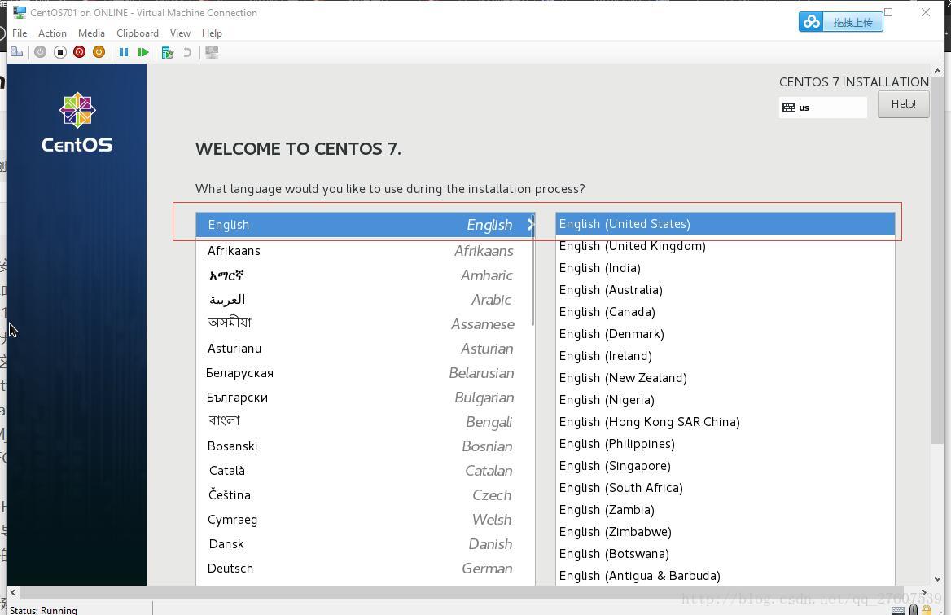Select Afrikaans in the language list
The image size is (951, 615).
pyautogui.click(x=365, y=251)
